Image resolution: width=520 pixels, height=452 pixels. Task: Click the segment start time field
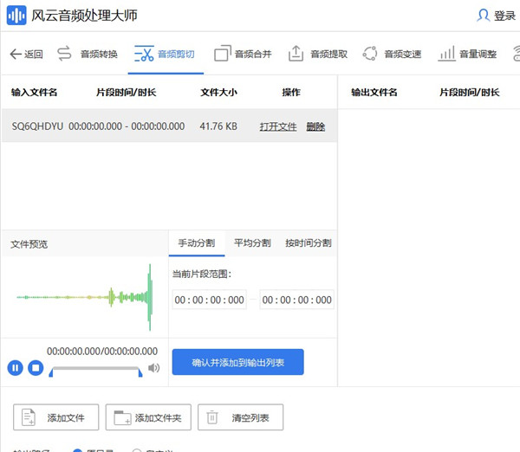coord(210,300)
